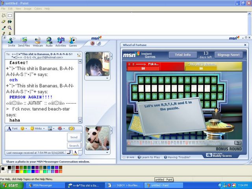
Task: Click the brush icon next to block icon
Action: (x=98, y=43)
